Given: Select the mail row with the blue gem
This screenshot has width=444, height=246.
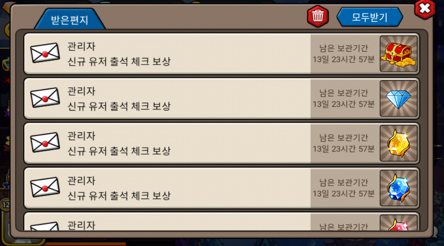Looking at the screenshot, I should (x=221, y=188).
